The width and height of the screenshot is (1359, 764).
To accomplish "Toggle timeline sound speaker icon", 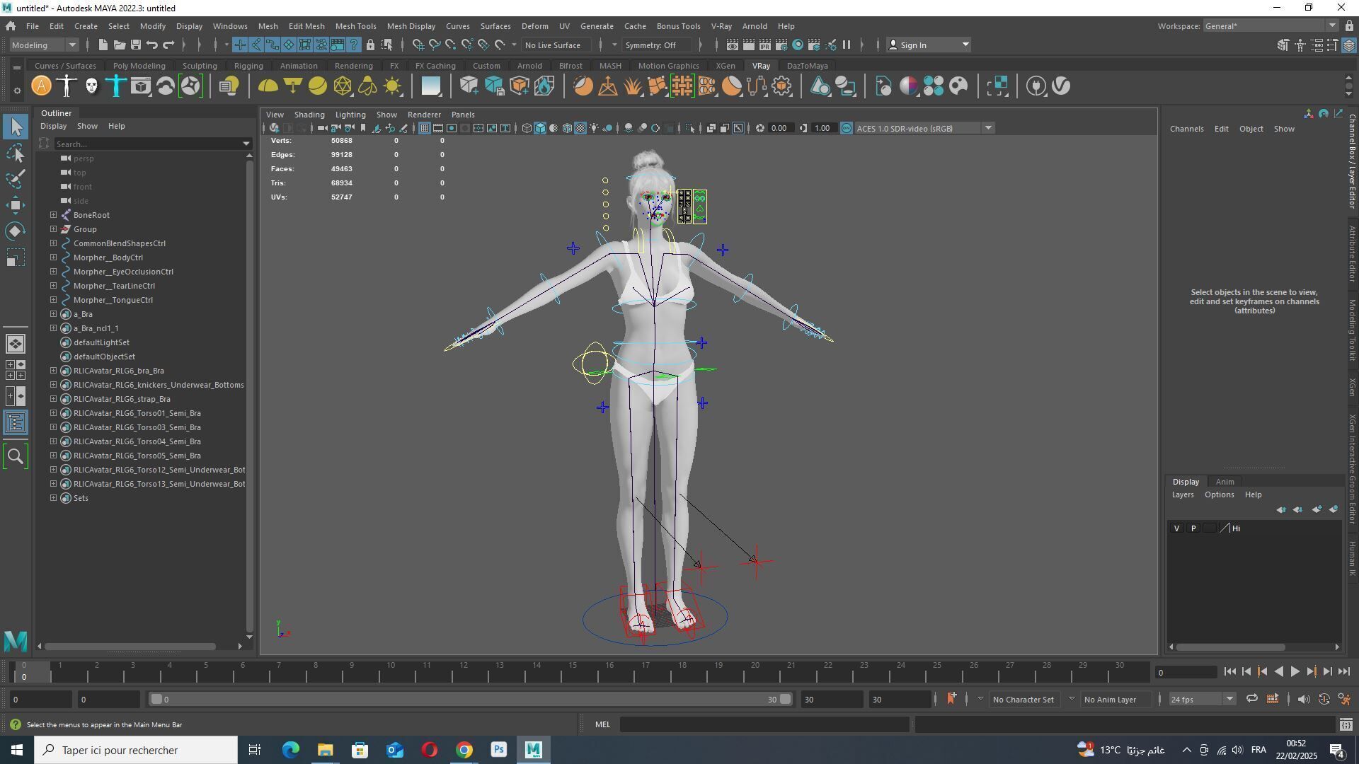I will click(x=1304, y=700).
